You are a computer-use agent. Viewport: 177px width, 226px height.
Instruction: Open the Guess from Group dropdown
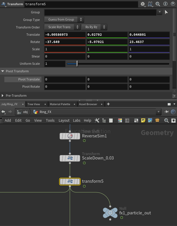64,19
